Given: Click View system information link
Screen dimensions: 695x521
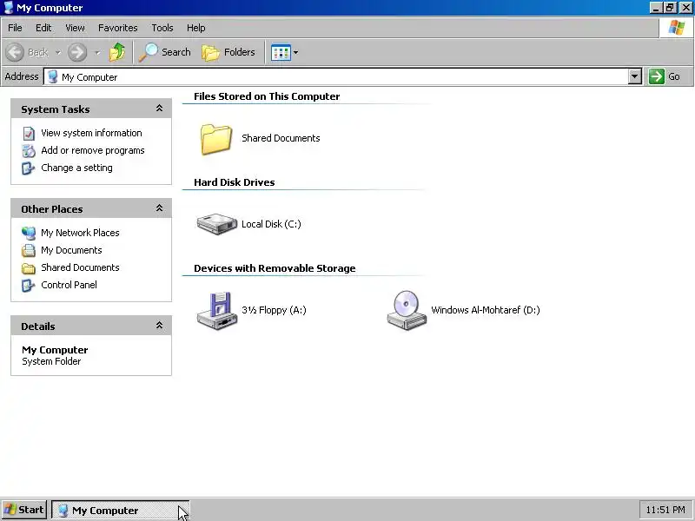Looking at the screenshot, I should 91,133.
